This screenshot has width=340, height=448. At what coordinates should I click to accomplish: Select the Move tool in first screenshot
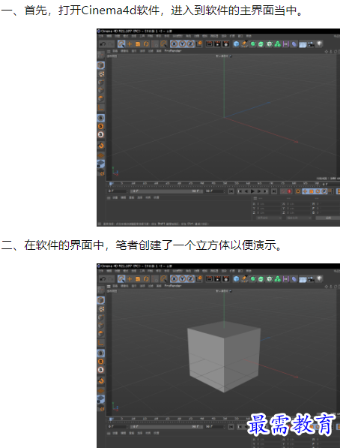(x=130, y=44)
